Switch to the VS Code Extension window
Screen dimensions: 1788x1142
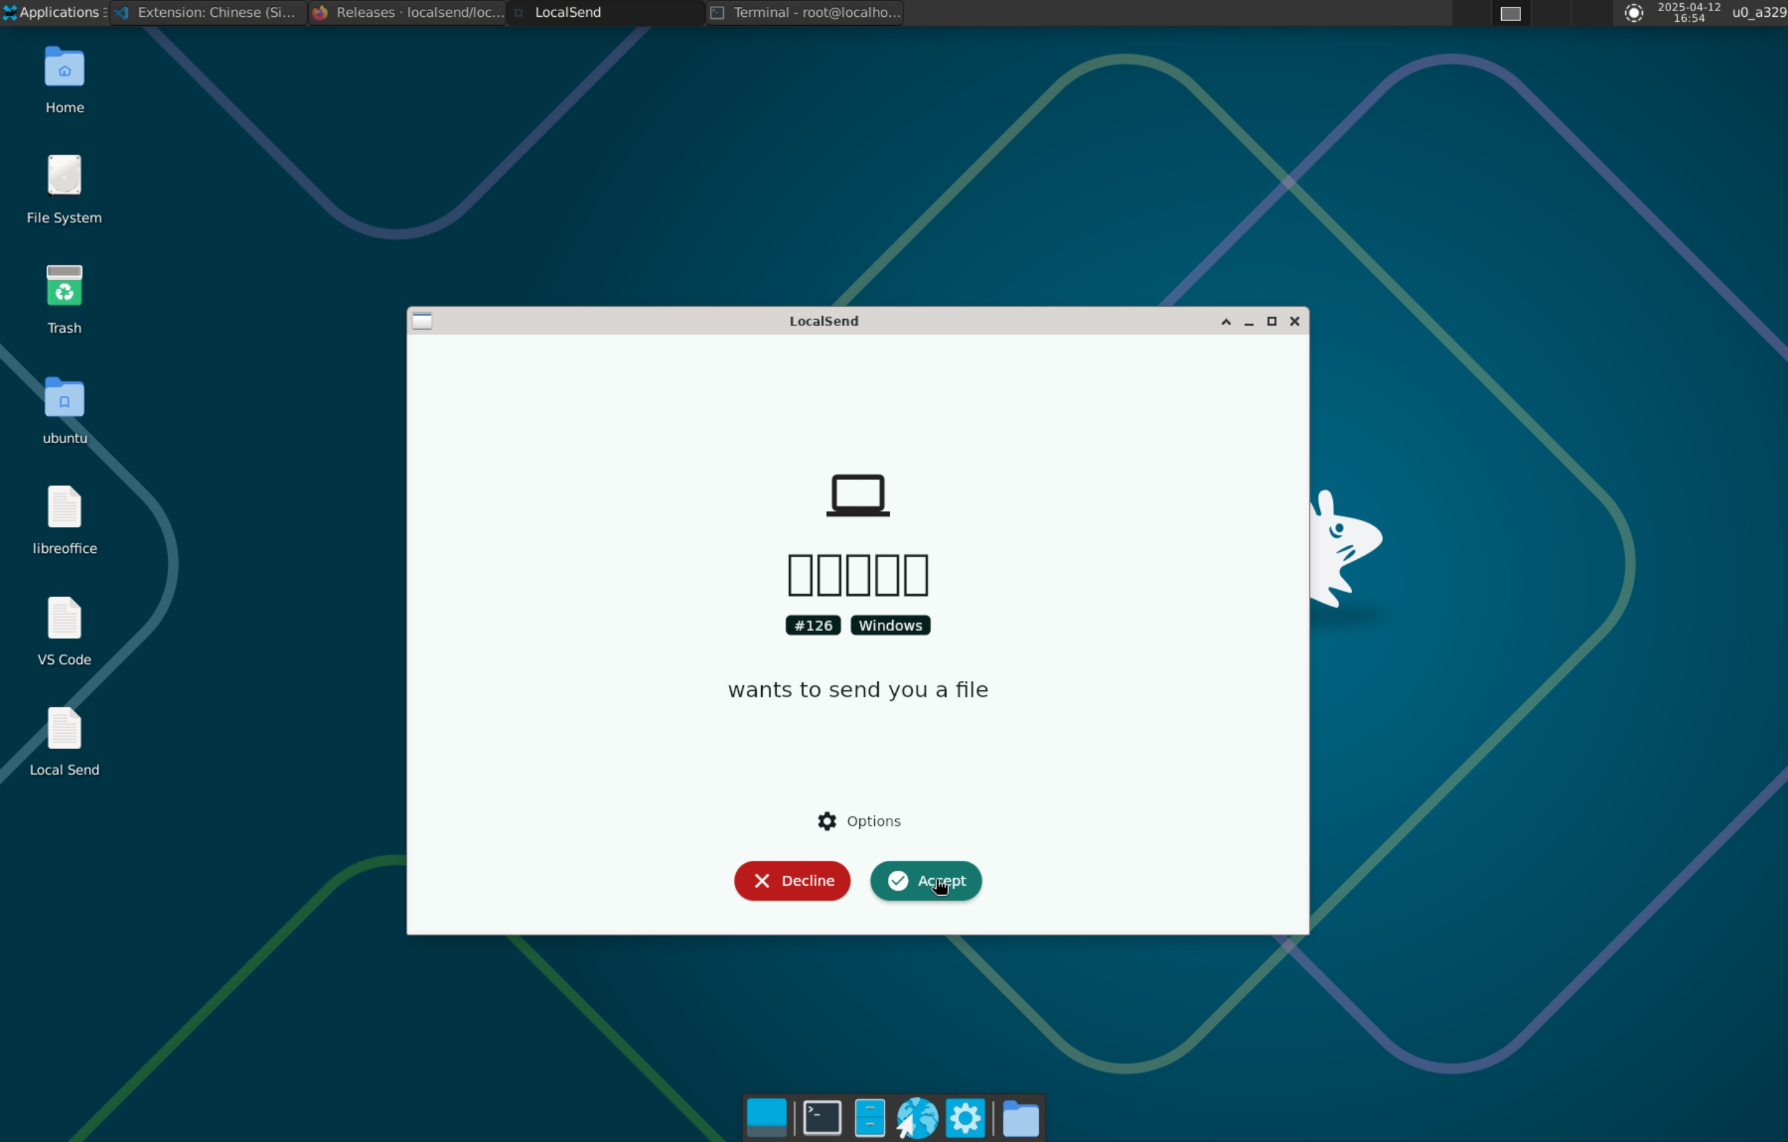(208, 12)
